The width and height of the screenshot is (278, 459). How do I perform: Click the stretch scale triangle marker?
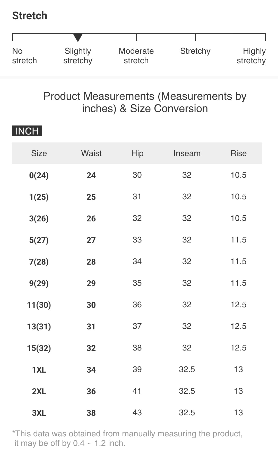tap(78, 37)
